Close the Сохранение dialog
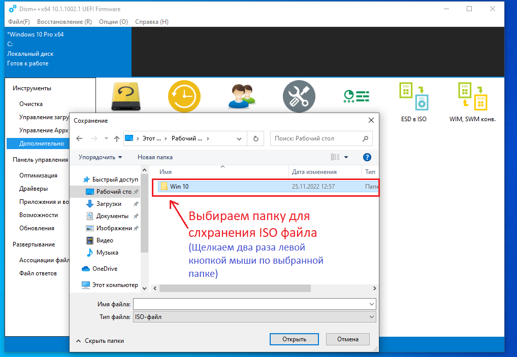The width and height of the screenshot is (517, 357). pyautogui.click(x=371, y=121)
